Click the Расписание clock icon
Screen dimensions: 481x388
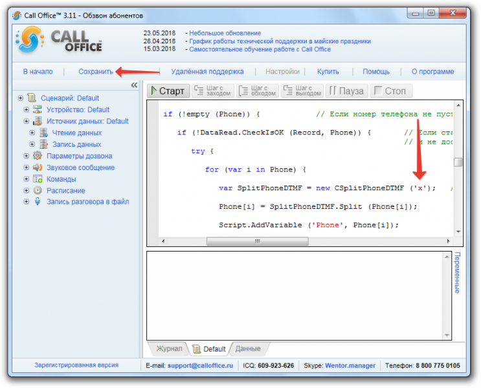(x=38, y=190)
